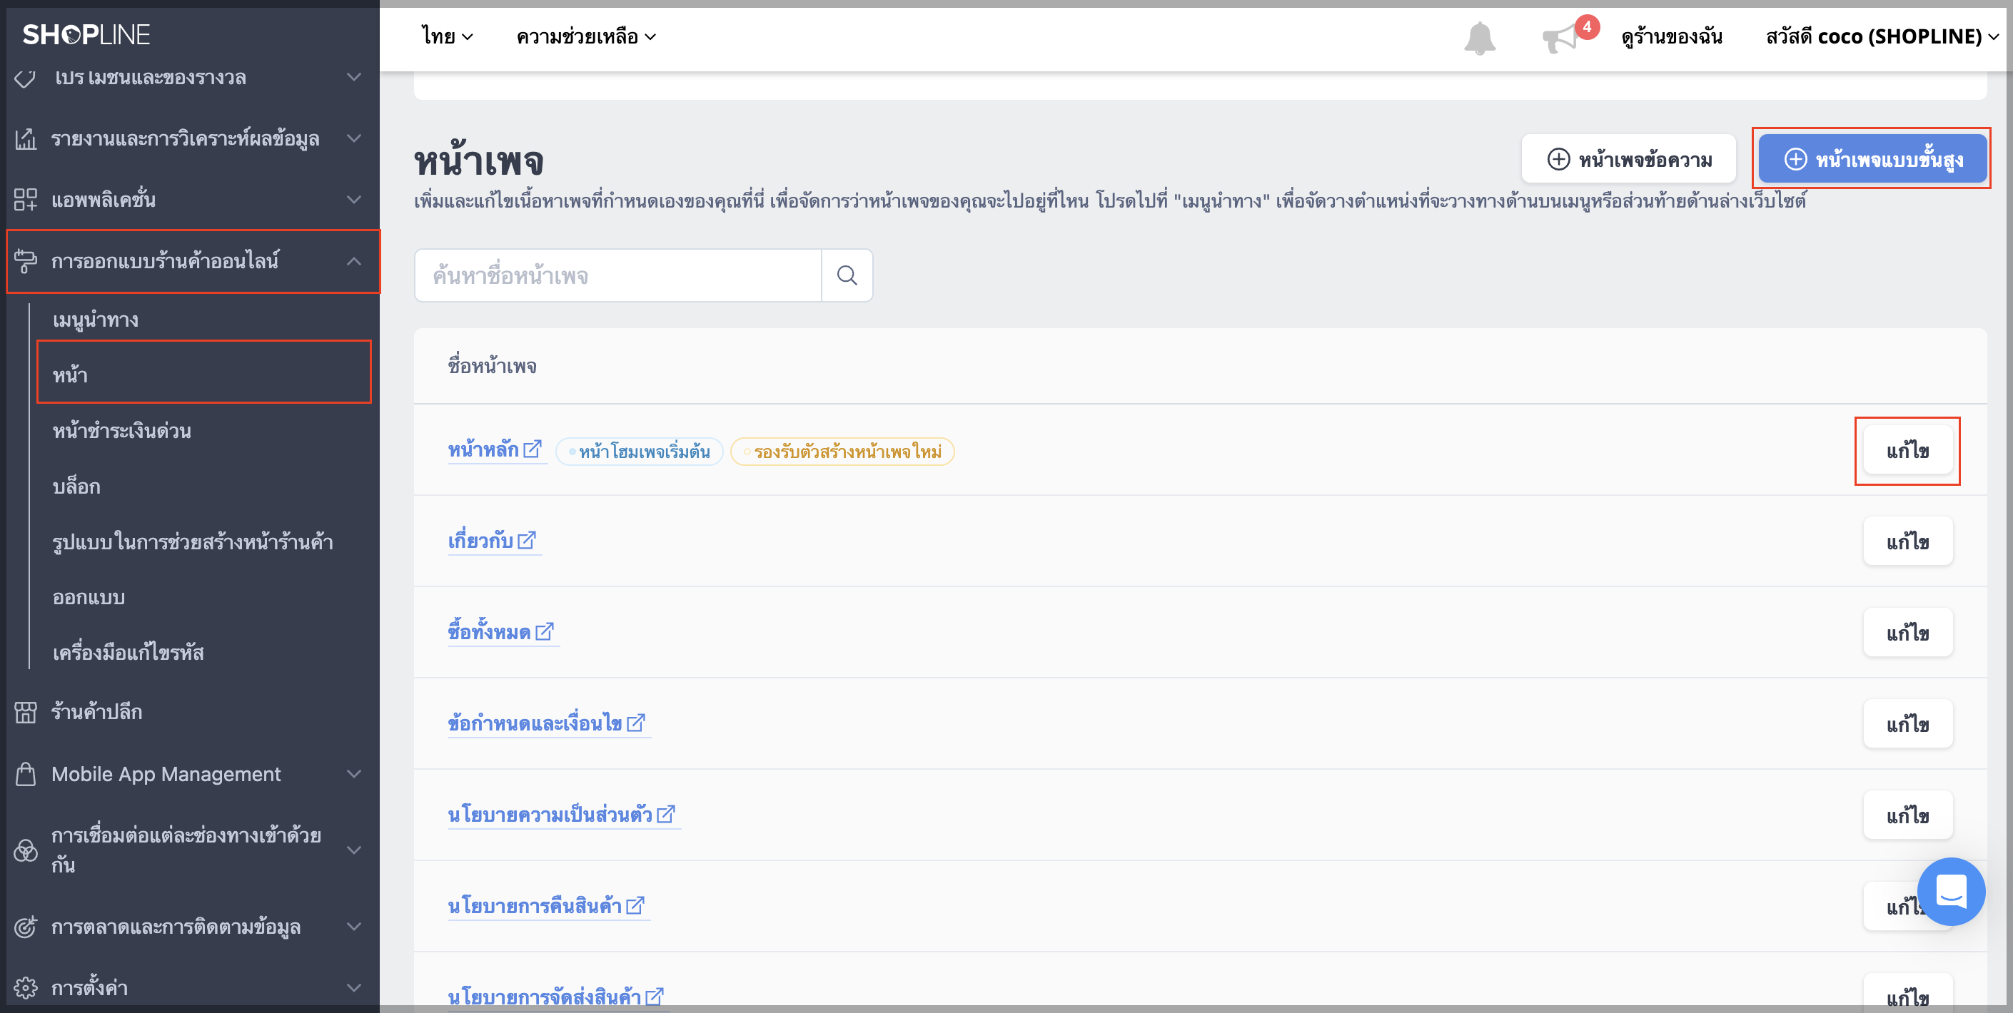This screenshot has width=2013, height=1013.
Task: Open external link icon next to หน้าหลัก
Action: click(x=533, y=449)
